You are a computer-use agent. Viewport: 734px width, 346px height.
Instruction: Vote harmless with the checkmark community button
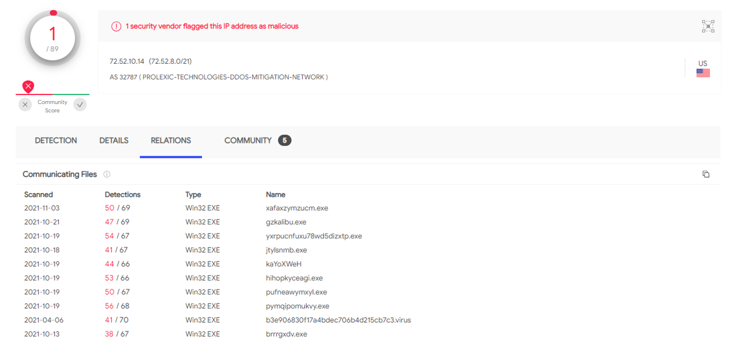click(x=80, y=105)
